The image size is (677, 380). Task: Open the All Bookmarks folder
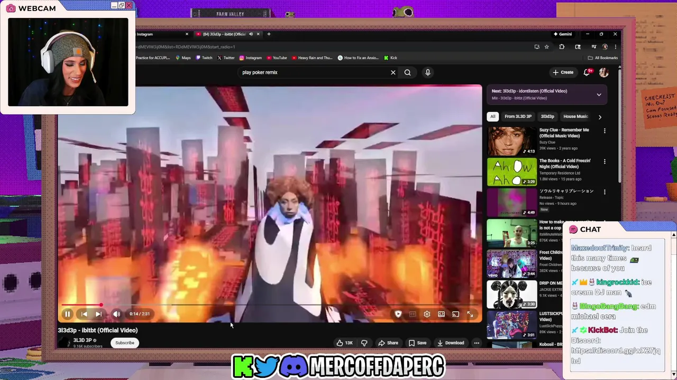point(602,58)
